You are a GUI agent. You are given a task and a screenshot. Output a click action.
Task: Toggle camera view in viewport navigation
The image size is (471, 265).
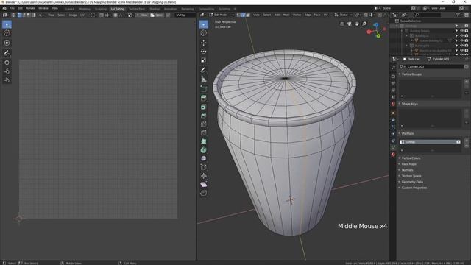pyautogui.click(x=350, y=24)
